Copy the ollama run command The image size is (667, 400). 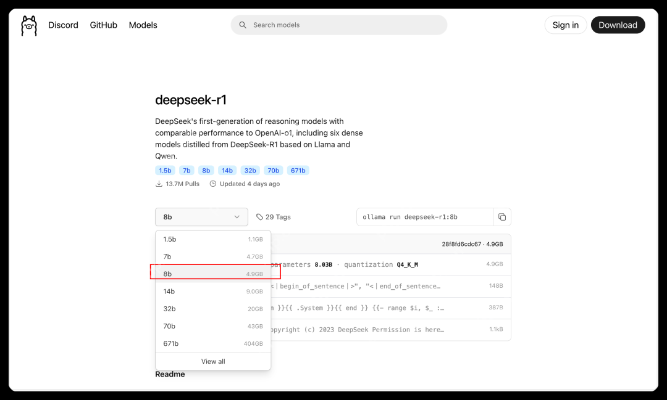pos(502,217)
